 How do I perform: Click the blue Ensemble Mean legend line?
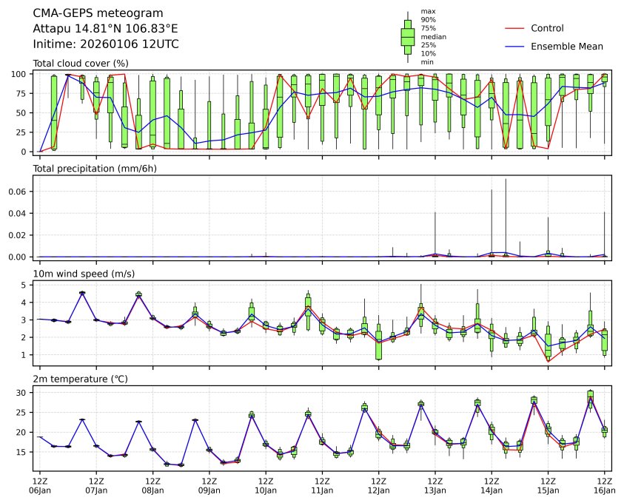coord(514,46)
